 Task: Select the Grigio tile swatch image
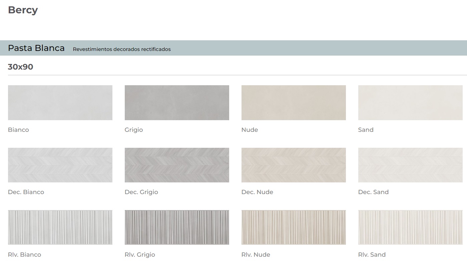click(177, 103)
